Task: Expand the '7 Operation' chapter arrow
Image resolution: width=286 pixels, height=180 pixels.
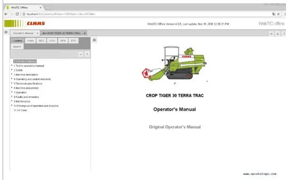Action: click(x=12, y=92)
